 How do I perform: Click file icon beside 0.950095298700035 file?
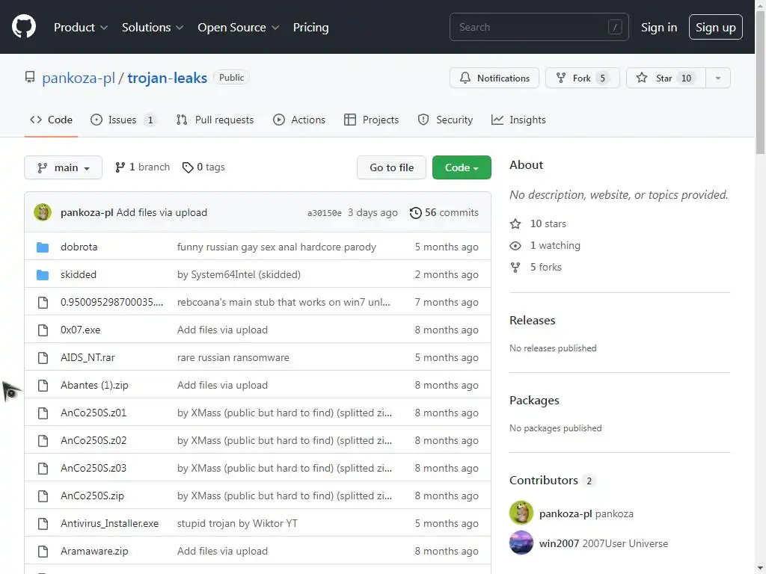(43, 303)
